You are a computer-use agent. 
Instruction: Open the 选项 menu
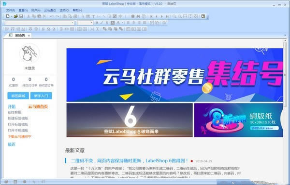[x=64, y=10]
